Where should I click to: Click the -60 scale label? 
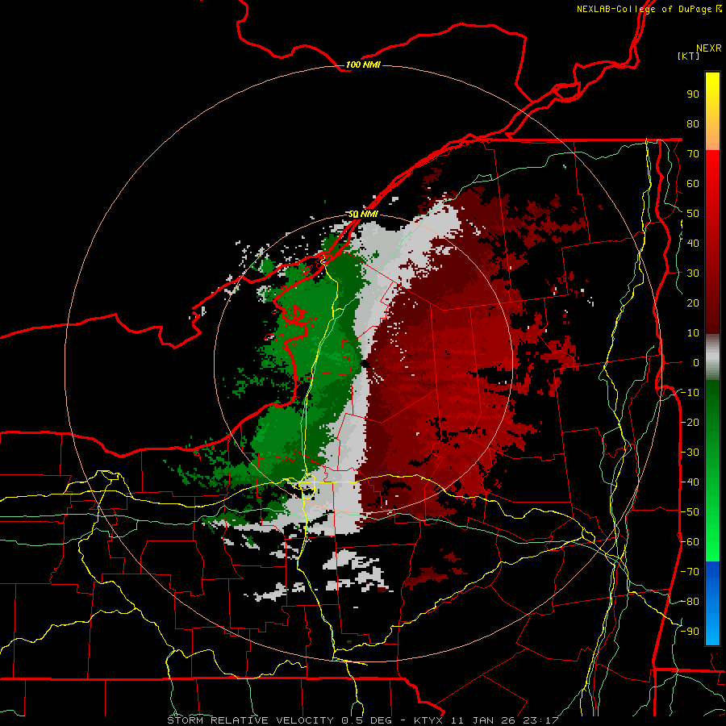pos(690,542)
